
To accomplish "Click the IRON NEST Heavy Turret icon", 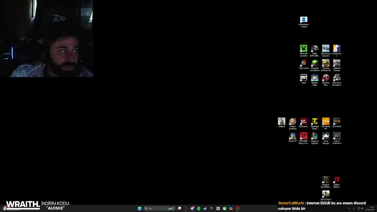I will pos(304,138).
